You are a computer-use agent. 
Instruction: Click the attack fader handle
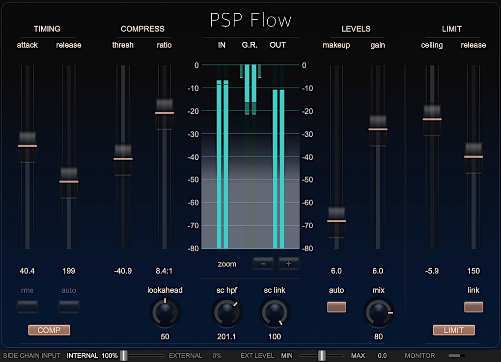tap(28, 145)
